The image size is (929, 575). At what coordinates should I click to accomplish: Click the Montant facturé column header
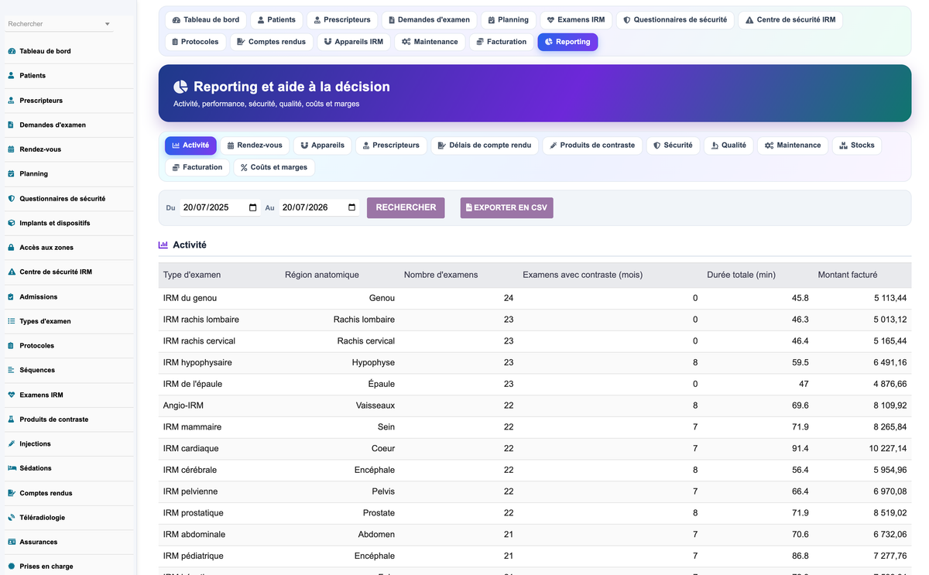[848, 275]
